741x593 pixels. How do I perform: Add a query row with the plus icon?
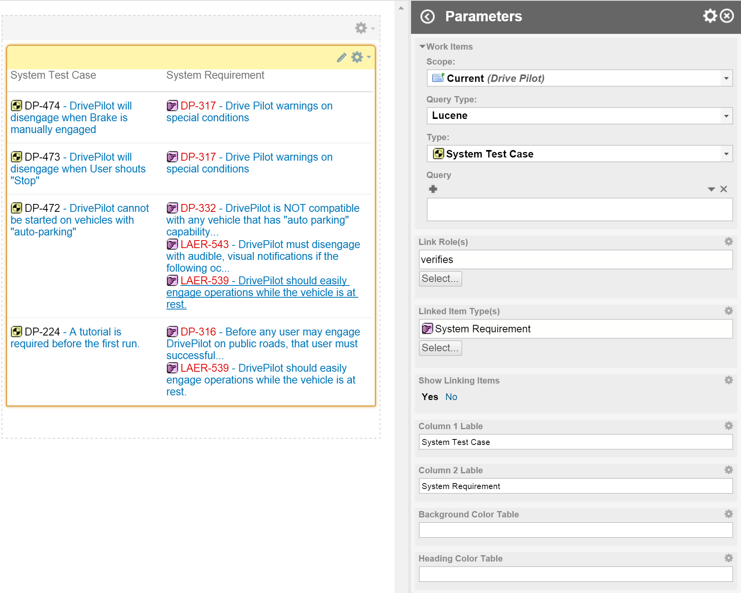pos(433,189)
